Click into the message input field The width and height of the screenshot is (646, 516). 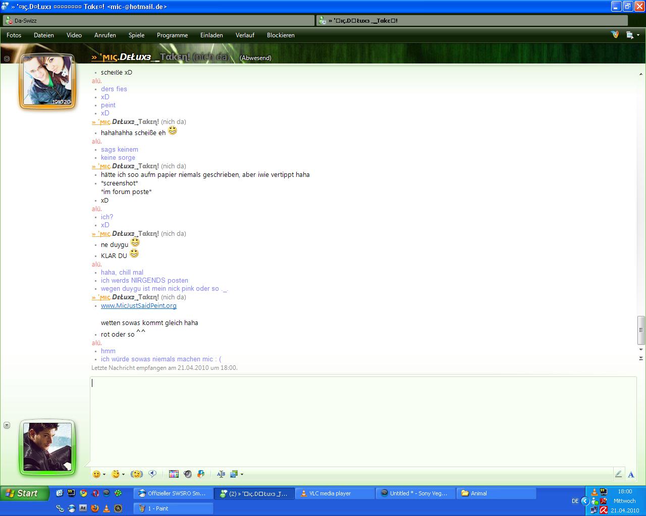click(x=353, y=418)
